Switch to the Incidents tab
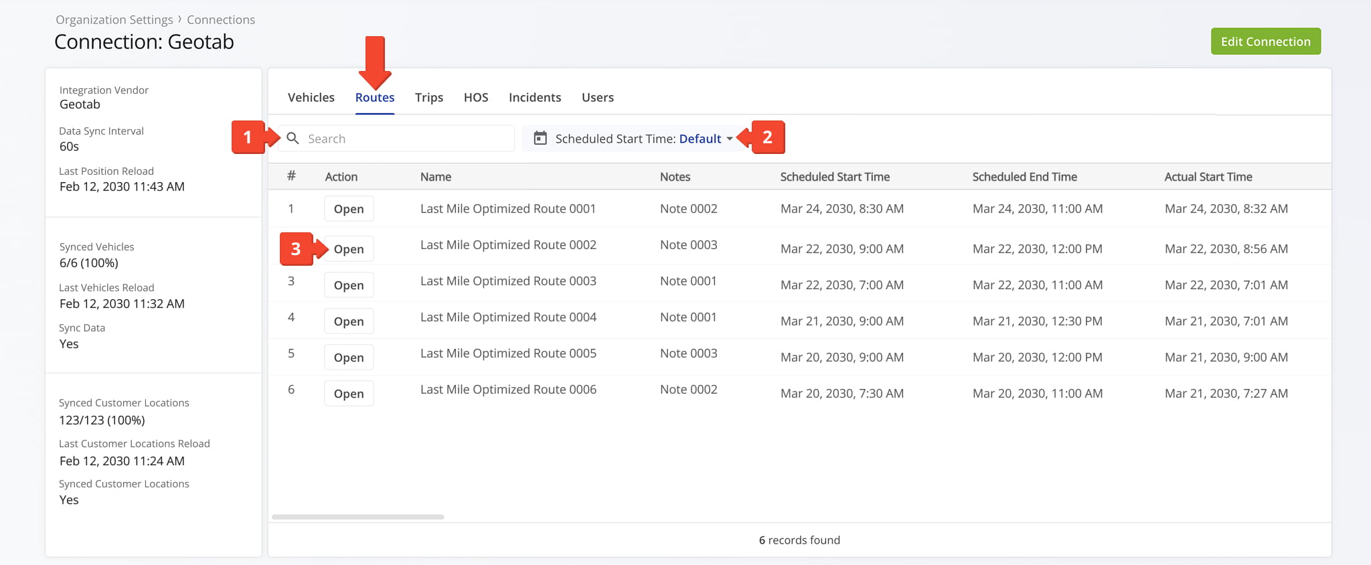1371x565 pixels. pyautogui.click(x=535, y=97)
